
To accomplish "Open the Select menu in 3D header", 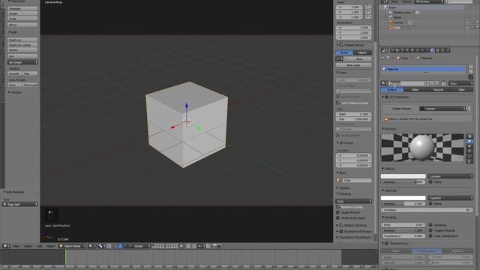I will click(x=28, y=246).
